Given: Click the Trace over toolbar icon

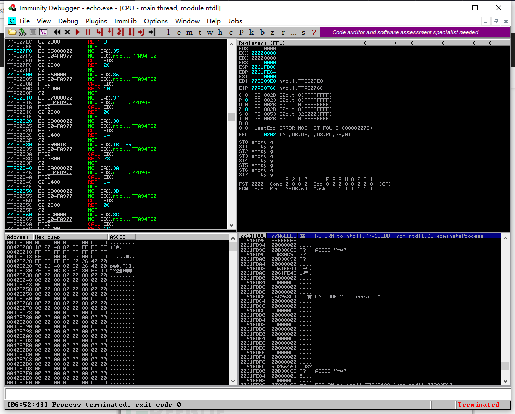Looking at the screenshot, I should [x=131, y=32].
